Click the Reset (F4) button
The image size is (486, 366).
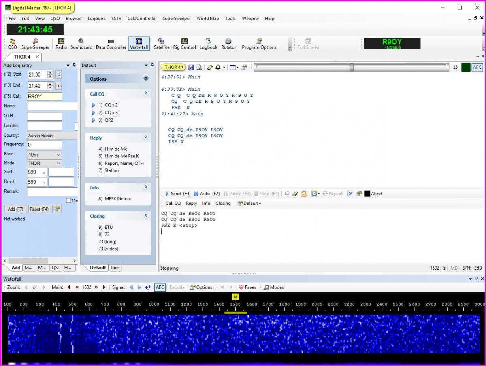(x=39, y=209)
